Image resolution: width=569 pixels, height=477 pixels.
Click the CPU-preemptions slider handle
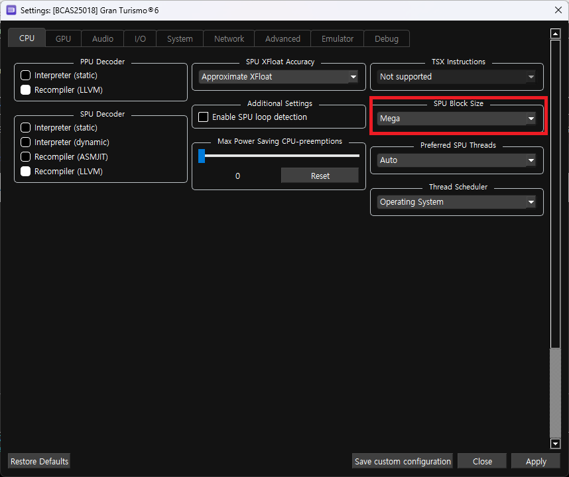point(202,156)
